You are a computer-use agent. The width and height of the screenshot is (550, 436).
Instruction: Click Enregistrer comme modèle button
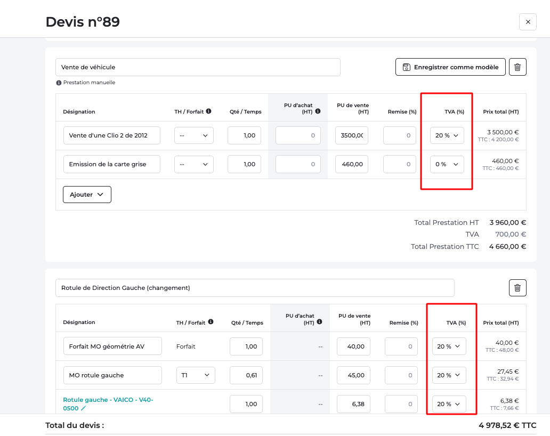point(450,67)
